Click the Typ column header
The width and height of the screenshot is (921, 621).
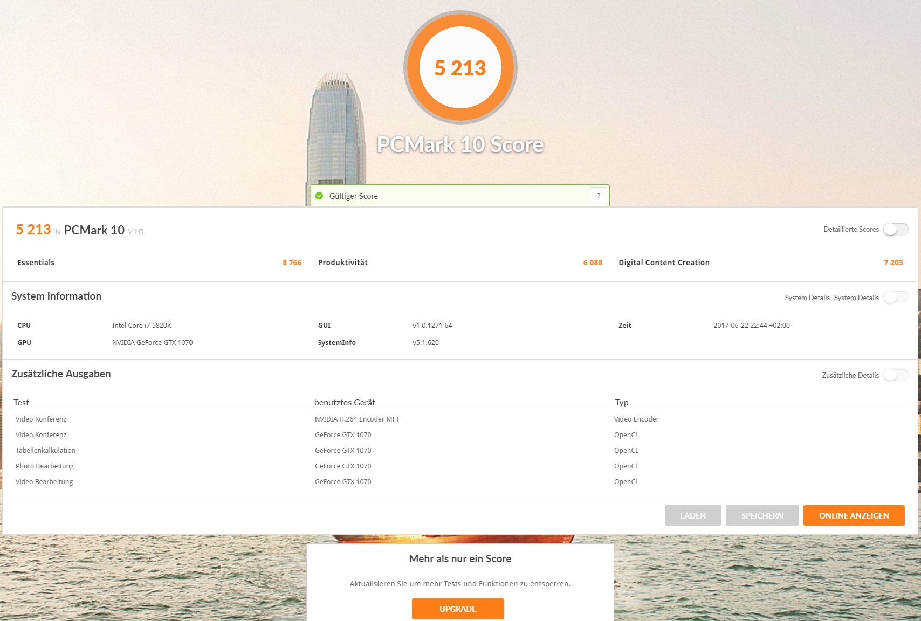tap(621, 403)
